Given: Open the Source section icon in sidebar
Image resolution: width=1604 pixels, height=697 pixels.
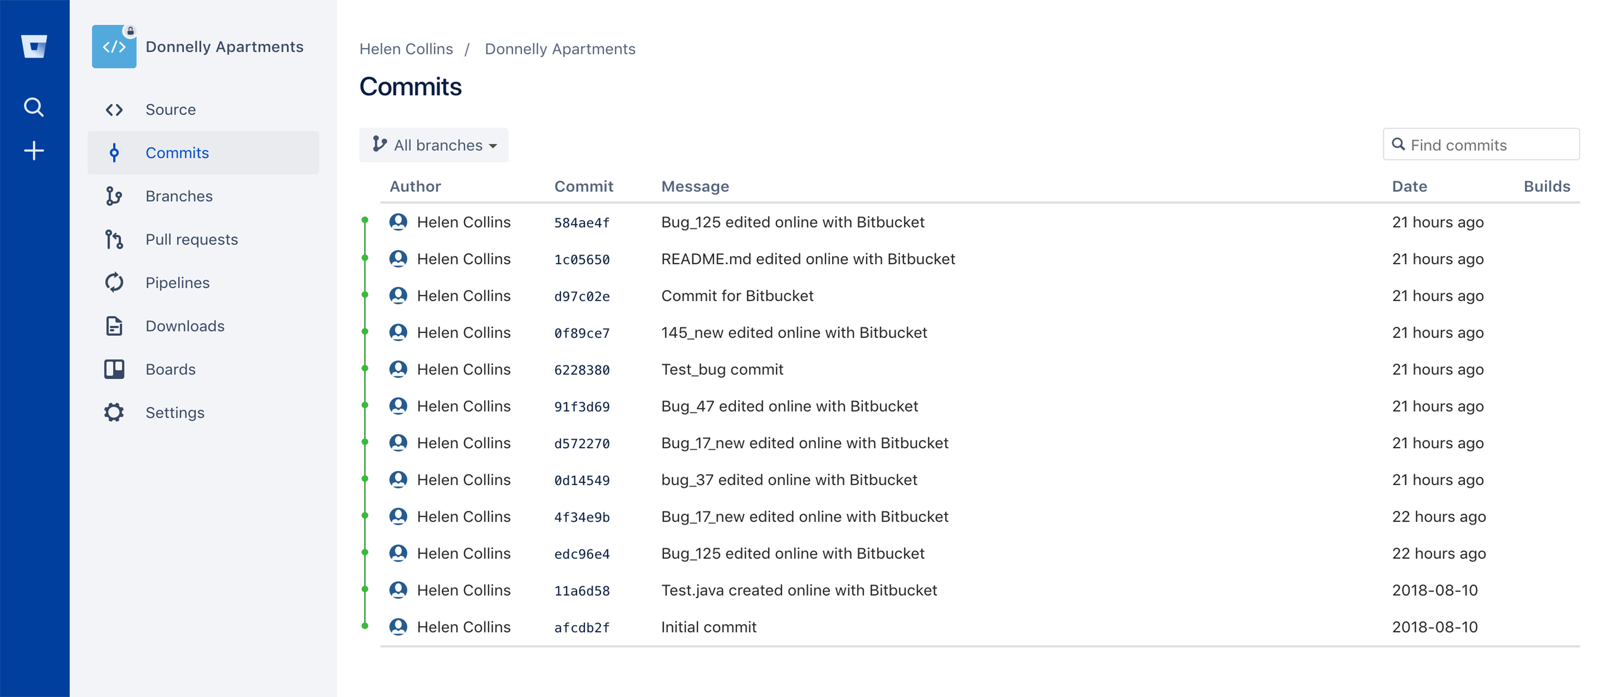Looking at the screenshot, I should (x=115, y=109).
